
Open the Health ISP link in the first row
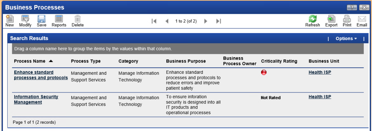point(320,72)
